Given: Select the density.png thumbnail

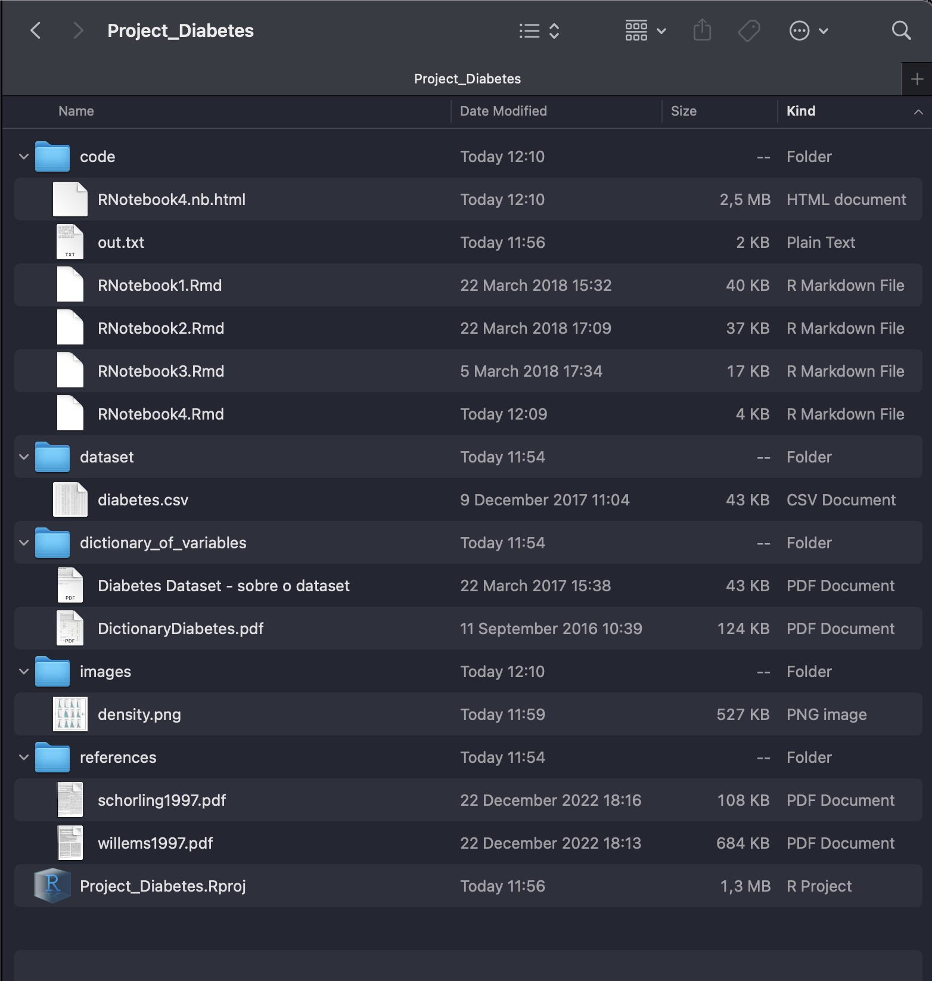Looking at the screenshot, I should point(70,714).
